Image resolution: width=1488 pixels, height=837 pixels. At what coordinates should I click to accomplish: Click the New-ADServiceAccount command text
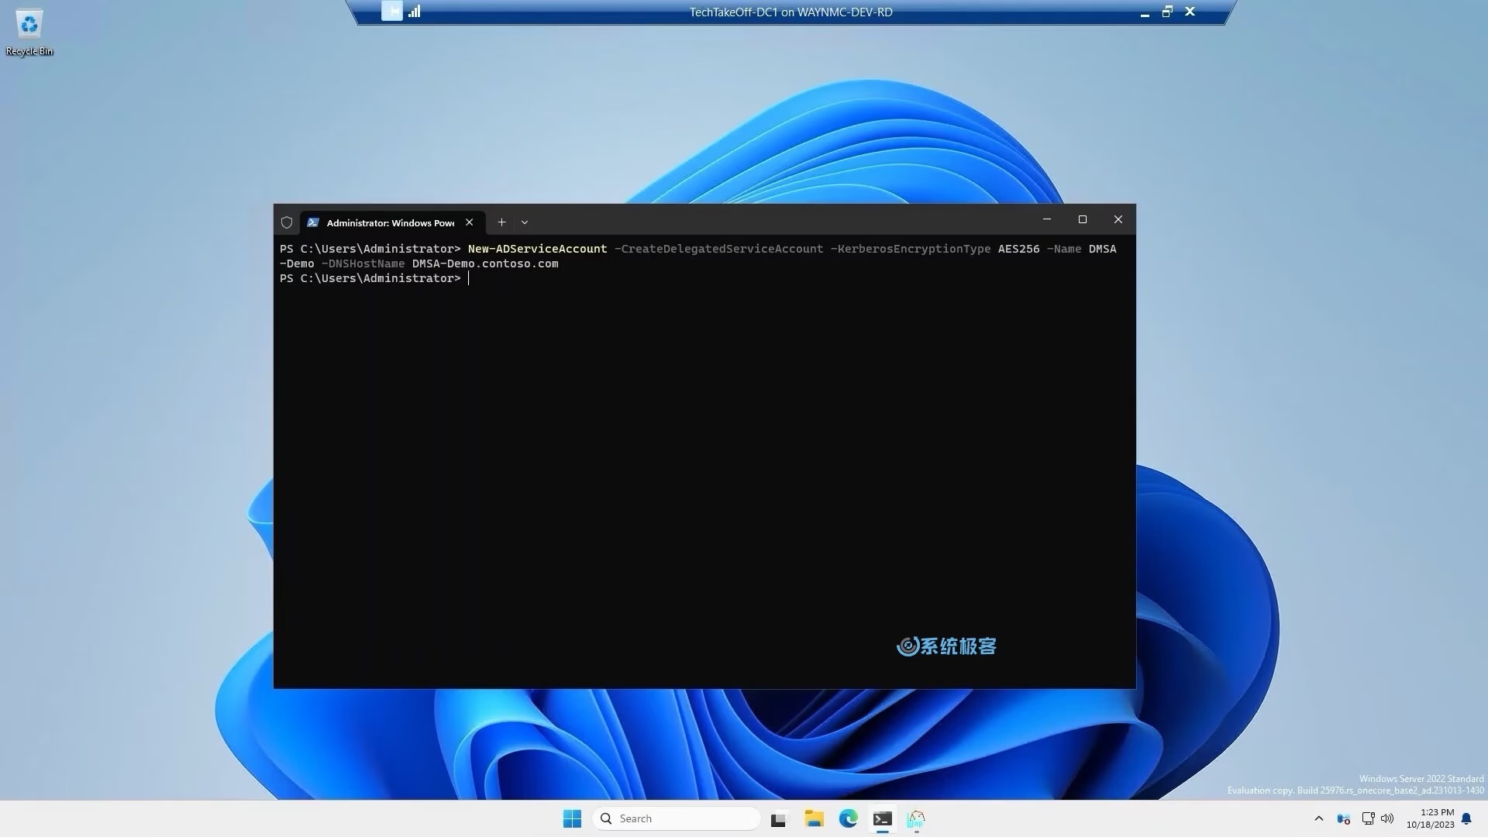(x=537, y=249)
